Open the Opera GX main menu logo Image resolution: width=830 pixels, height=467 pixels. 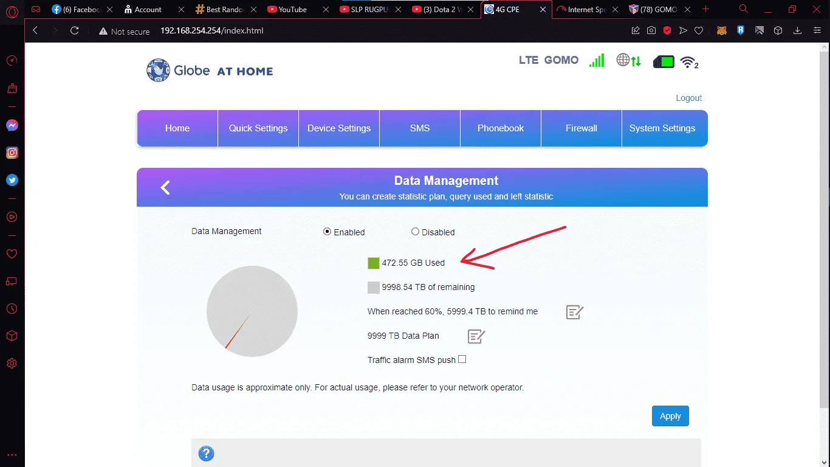point(12,10)
